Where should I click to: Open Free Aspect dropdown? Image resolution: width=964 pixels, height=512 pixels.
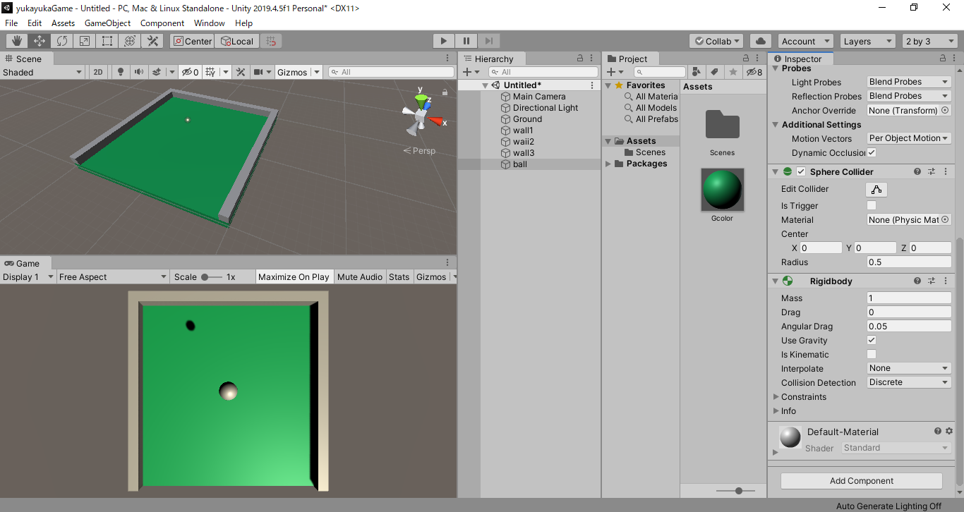click(113, 277)
